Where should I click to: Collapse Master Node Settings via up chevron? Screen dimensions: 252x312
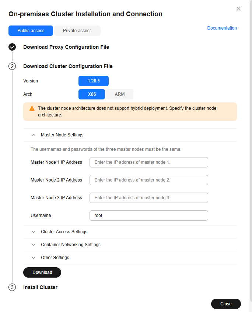pyautogui.click(x=34, y=135)
